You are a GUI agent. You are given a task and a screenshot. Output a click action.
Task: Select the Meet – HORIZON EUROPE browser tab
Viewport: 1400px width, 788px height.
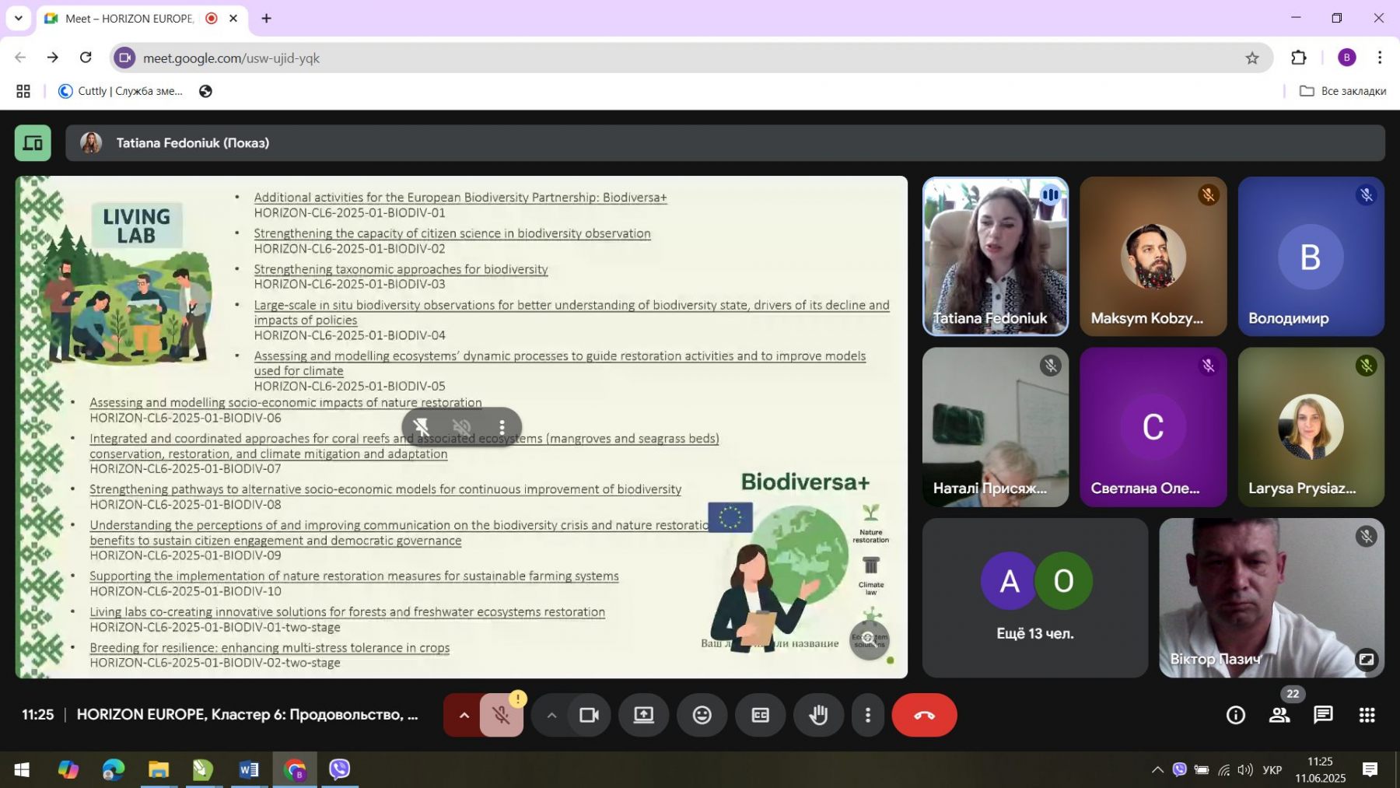point(129,19)
